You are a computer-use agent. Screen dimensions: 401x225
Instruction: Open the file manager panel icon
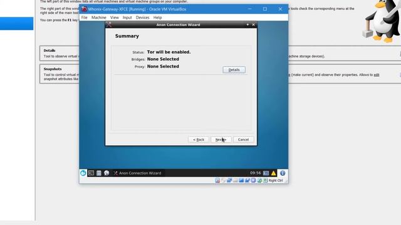[99, 173]
